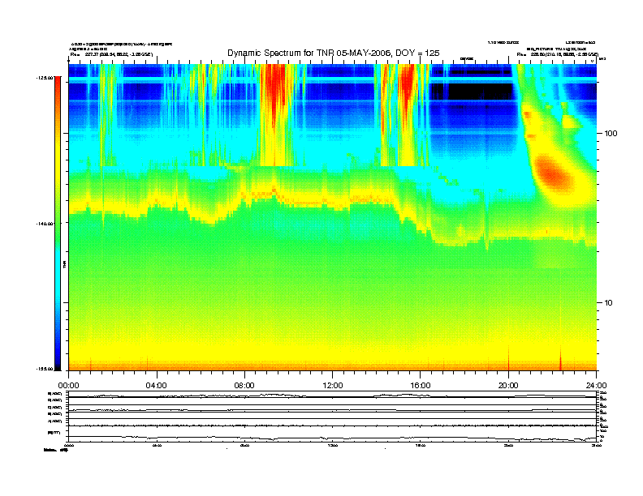This screenshot has height=496, width=643.
Task: Click the 16:00 time axis label
Action: click(x=421, y=386)
